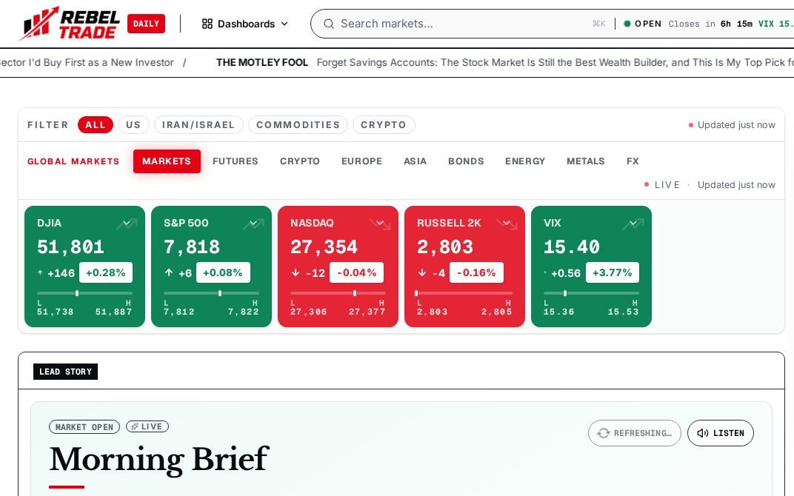794x496 pixels.
Task: Click the green market open status dot
Action: pos(627,24)
